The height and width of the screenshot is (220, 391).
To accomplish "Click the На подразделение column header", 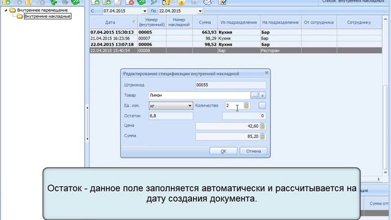I will (280, 22).
